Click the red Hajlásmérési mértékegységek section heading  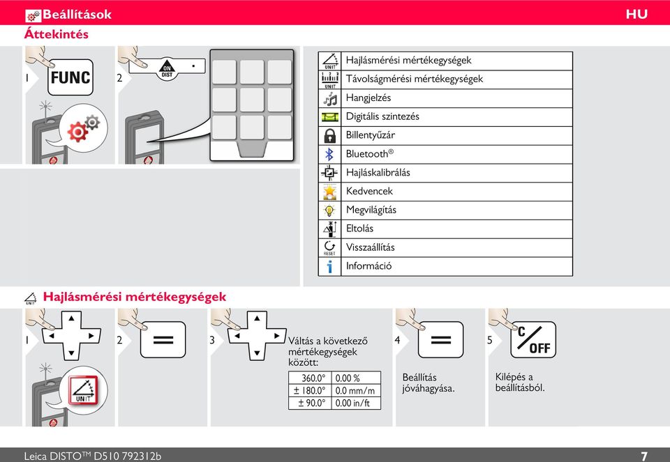pos(135,297)
